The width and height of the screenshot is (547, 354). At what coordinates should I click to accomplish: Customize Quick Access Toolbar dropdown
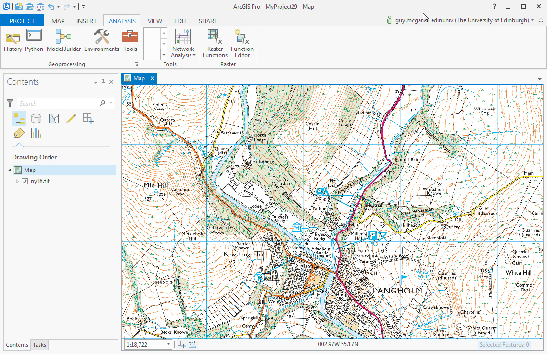click(x=83, y=7)
